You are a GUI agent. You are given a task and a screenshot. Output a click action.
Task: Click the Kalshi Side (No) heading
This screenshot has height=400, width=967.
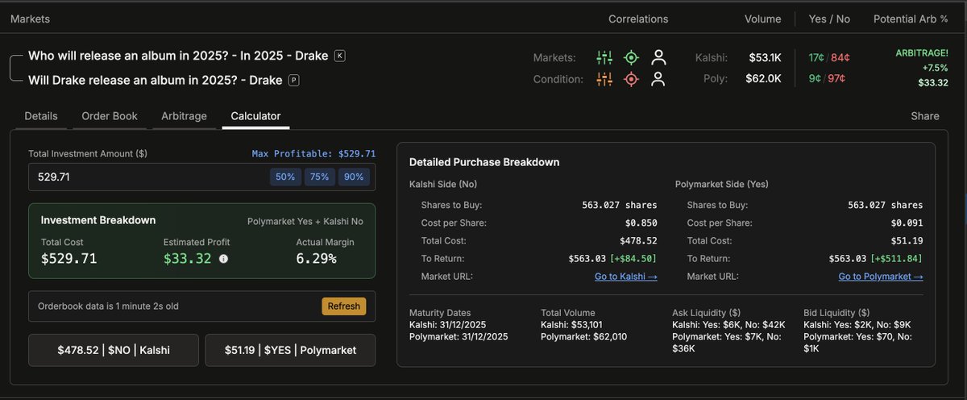pyautogui.click(x=443, y=185)
